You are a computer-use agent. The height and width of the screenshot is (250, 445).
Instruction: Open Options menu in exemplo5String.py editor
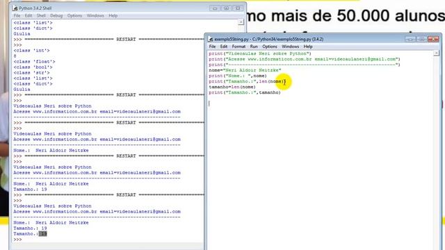click(x=270, y=47)
